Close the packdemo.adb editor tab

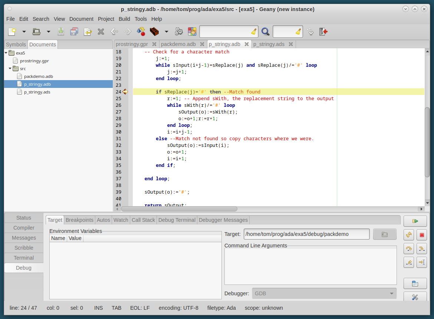201,44
